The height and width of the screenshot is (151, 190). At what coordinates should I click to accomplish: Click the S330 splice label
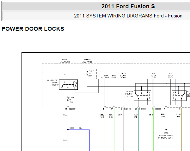72,128
